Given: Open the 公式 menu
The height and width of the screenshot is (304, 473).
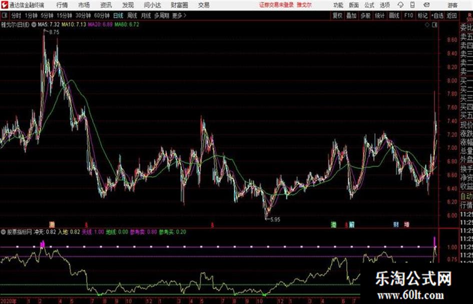Looking at the screenshot, I should (369, 5).
